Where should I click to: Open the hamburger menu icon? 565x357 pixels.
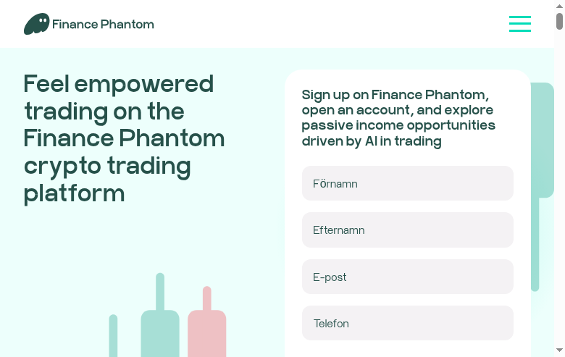coord(520,24)
